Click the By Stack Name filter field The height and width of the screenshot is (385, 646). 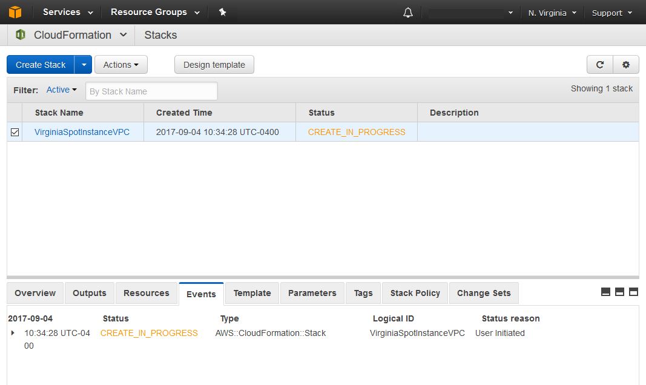151,91
